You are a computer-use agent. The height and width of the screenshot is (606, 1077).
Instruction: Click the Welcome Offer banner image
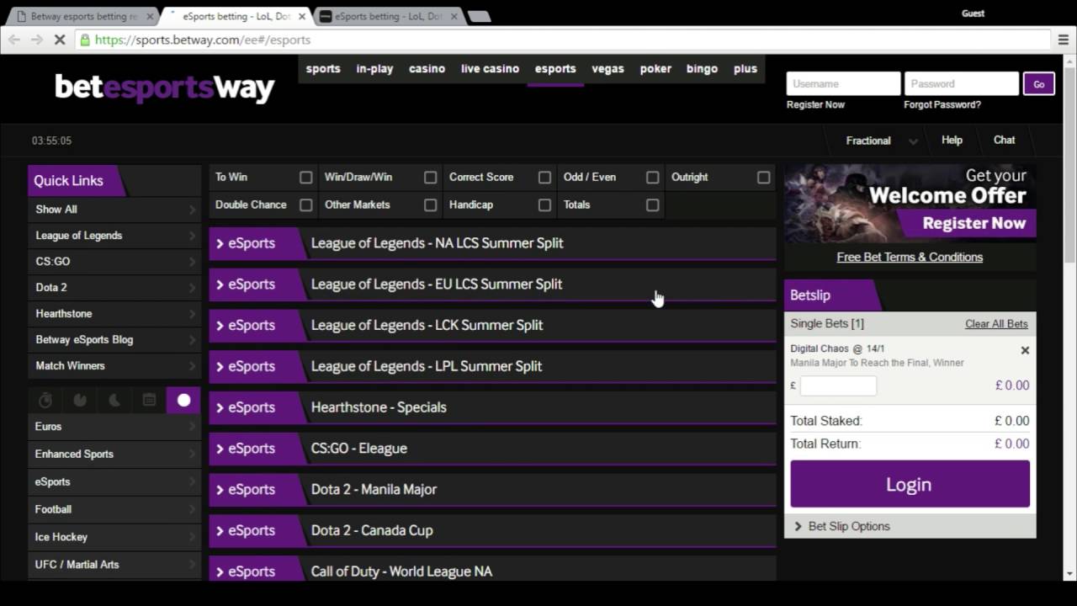(910, 203)
